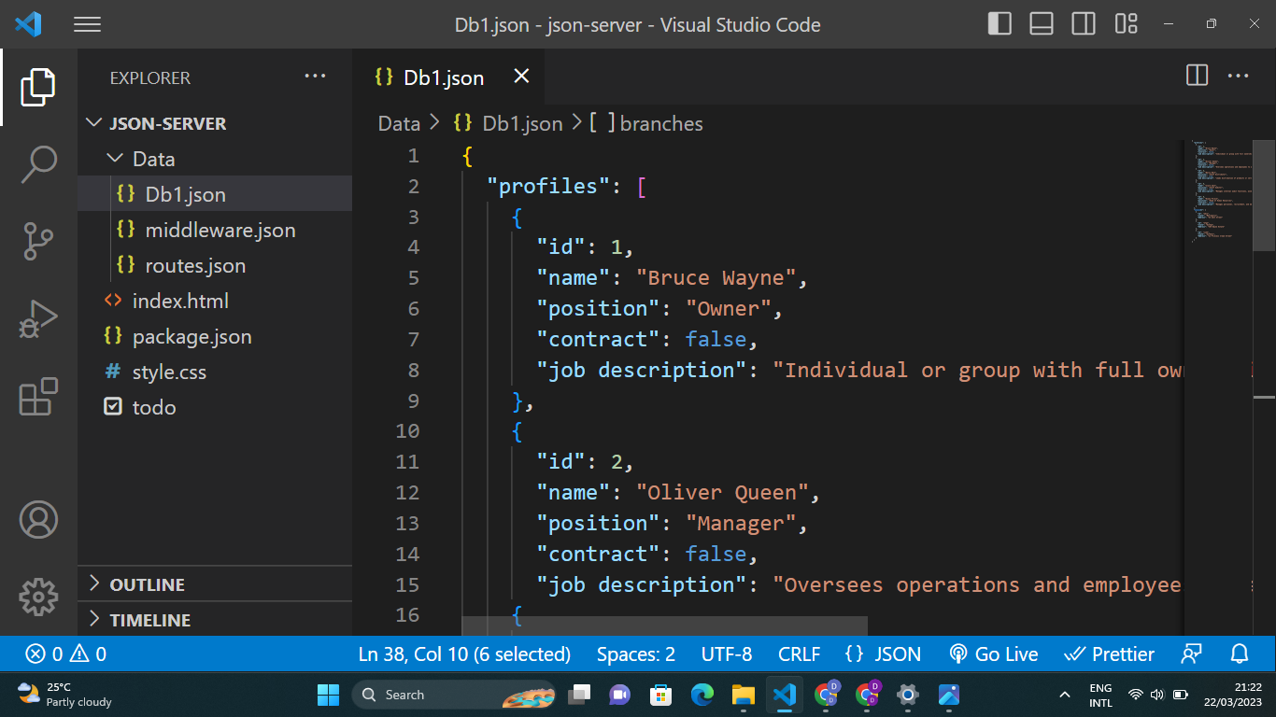The height and width of the screenshot is (717, 1276).
Task: Click Db1.json in the breadcrumb
Action: [522, 123]
